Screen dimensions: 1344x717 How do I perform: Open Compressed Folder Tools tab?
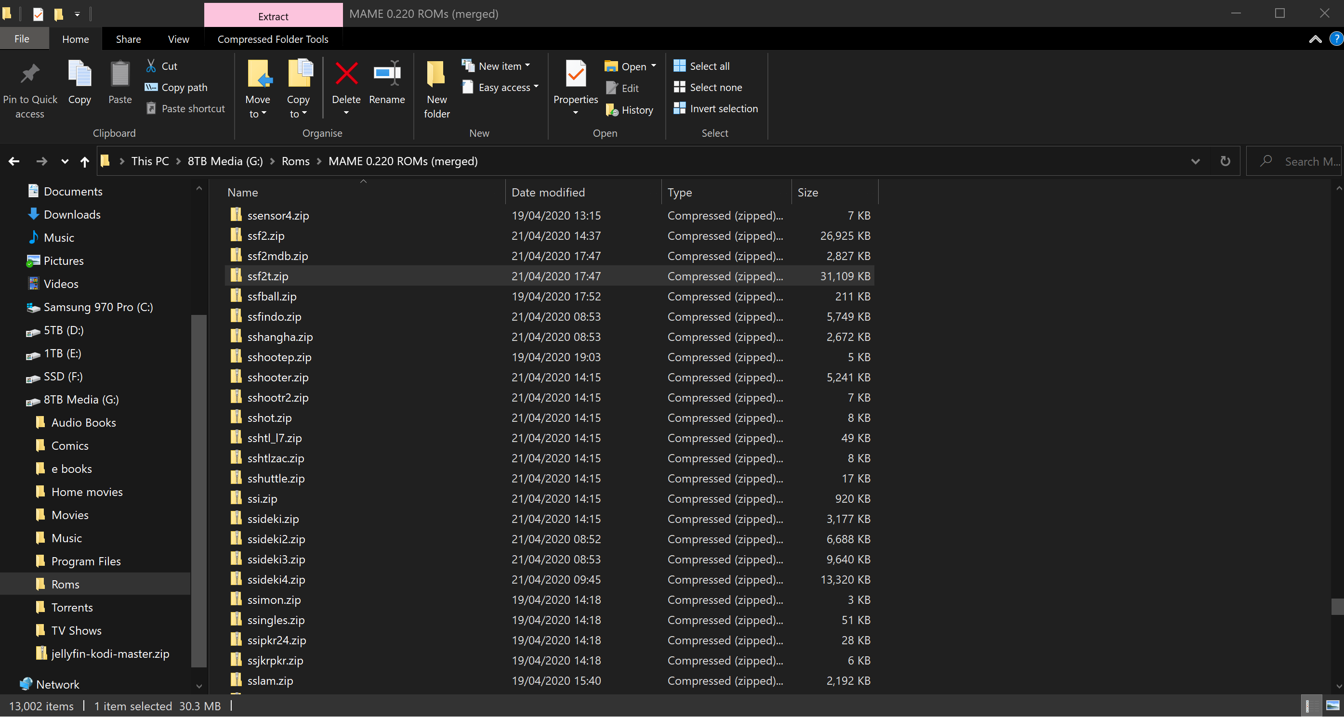click(x=273, y=39)
